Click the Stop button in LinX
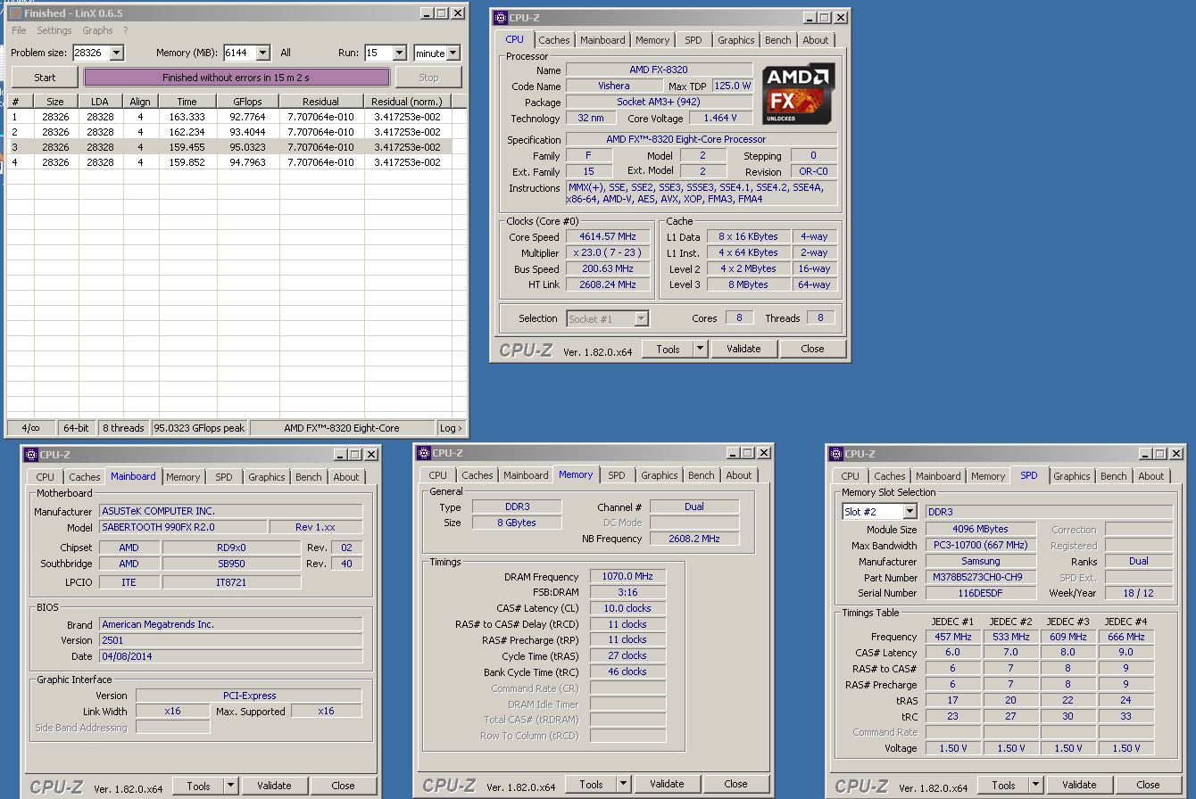 click(428, 78)
